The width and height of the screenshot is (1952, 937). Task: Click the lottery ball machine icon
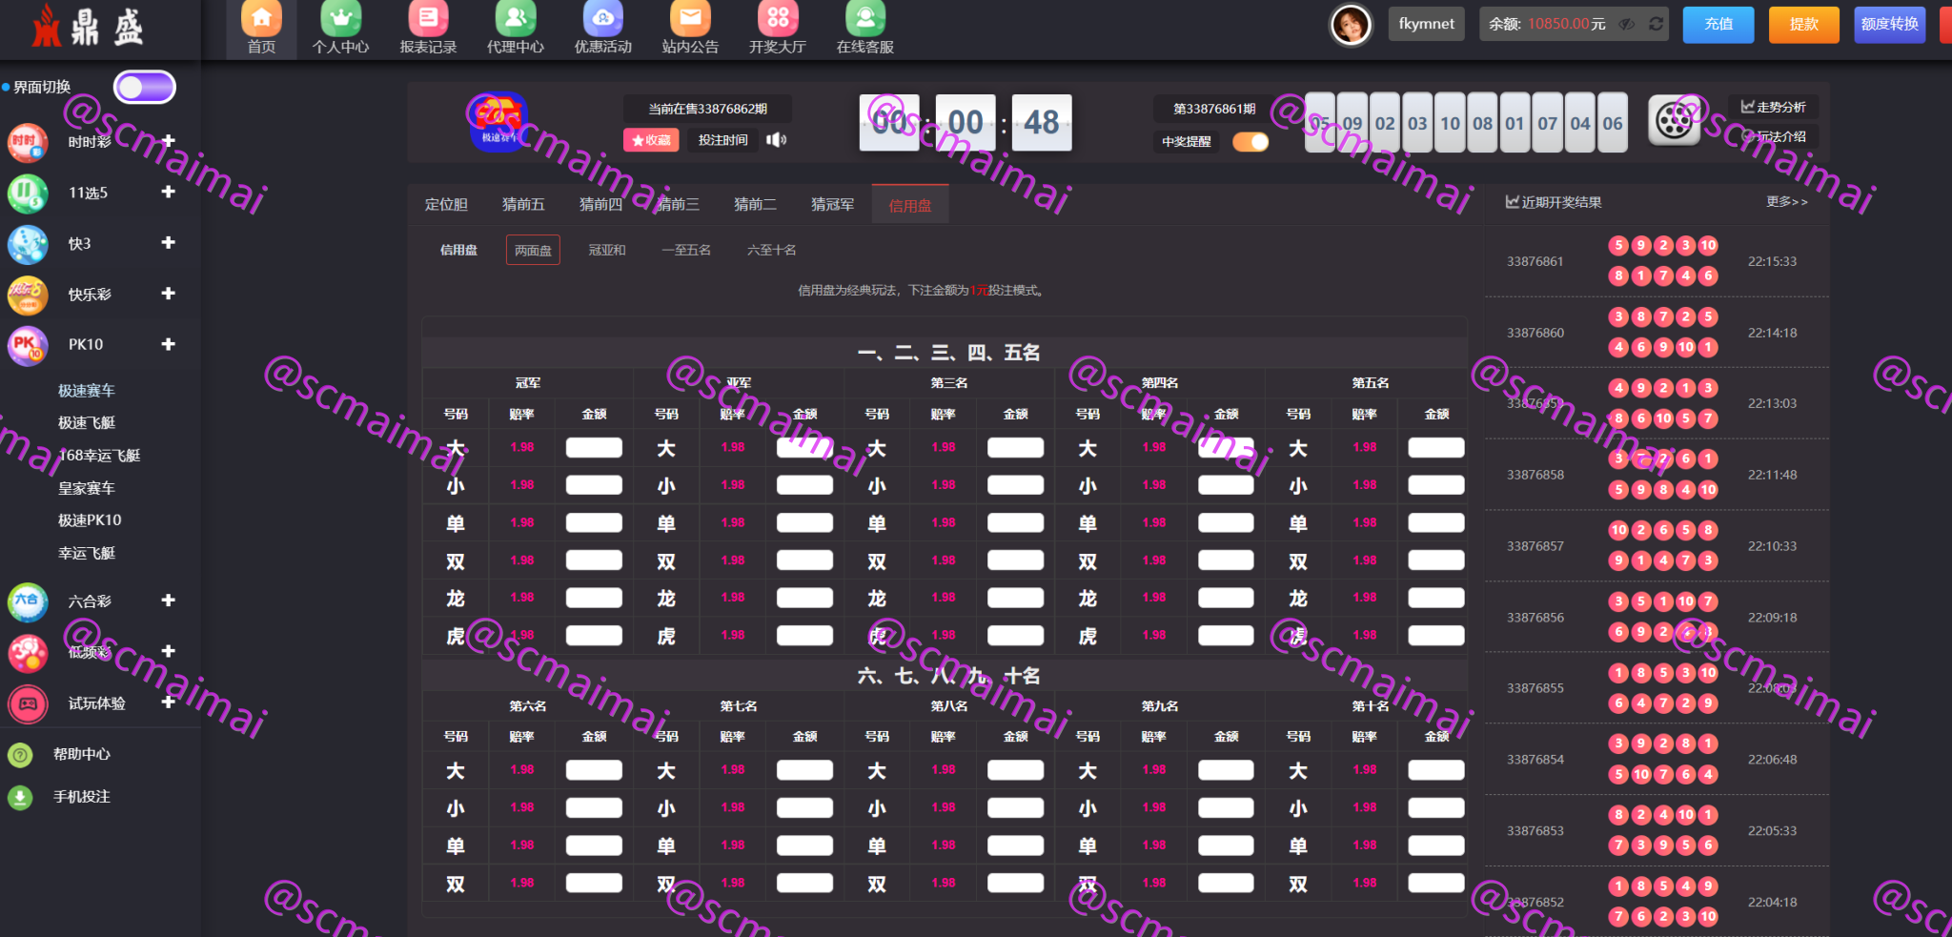point(1675,121)
